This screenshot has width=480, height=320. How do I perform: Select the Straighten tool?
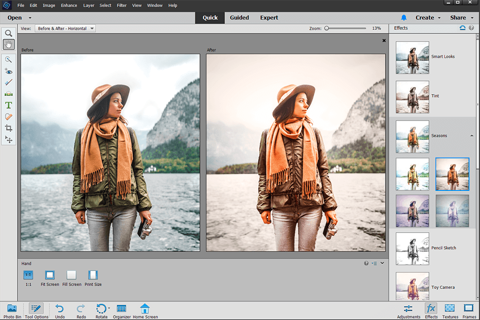pos(8,93)
